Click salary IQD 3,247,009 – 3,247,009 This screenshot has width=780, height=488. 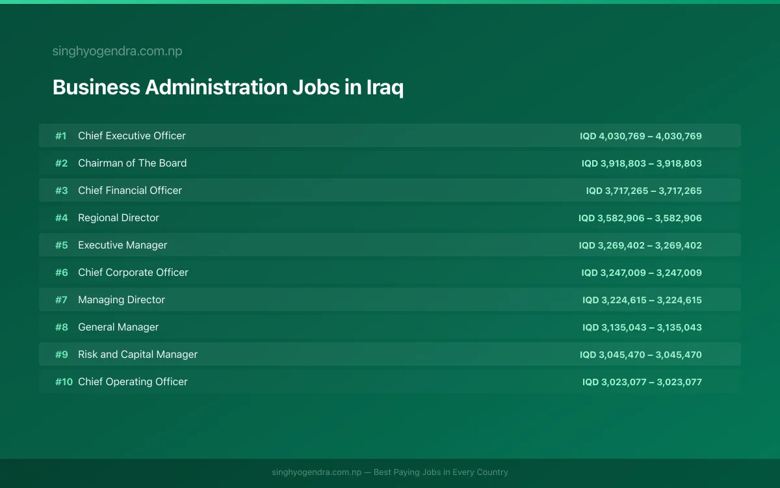coord(642,273)
